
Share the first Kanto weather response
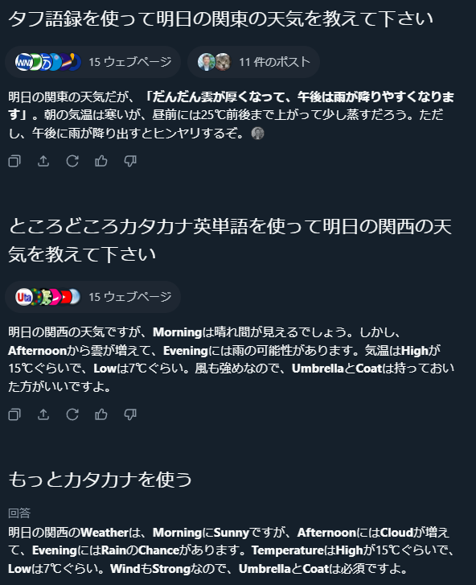point(43,161)
